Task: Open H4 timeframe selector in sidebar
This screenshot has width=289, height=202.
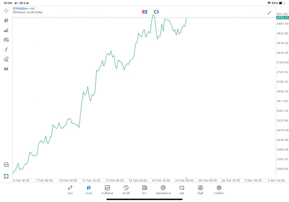Action: (6, 69)
